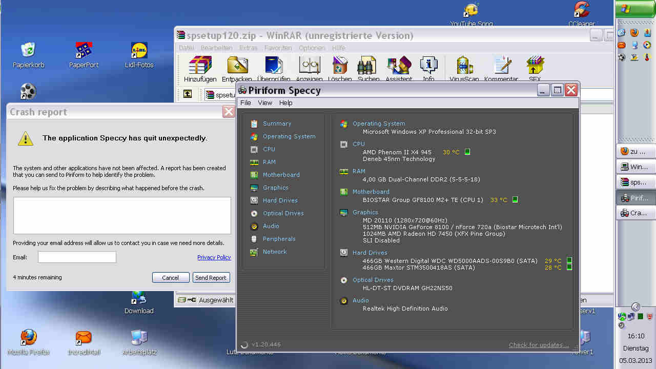
Task: Open the WinRAR Datei menu
Action: pyautogui.click(x=186, y=48)
